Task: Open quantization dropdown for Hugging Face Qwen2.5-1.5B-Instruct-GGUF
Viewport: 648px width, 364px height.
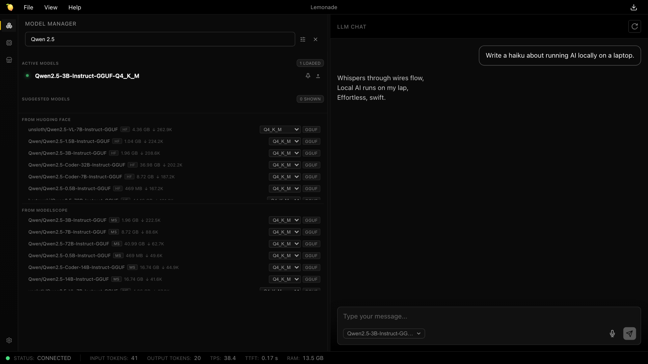Action: (285, 141)
